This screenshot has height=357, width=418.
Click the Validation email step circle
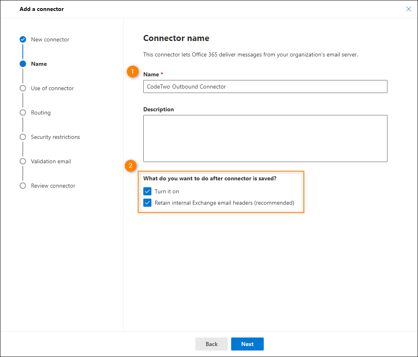[x=23, y=161]
